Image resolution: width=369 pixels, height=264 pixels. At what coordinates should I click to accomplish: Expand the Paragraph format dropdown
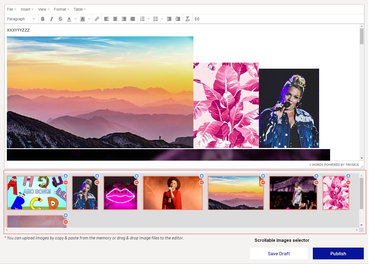[21, 19]
